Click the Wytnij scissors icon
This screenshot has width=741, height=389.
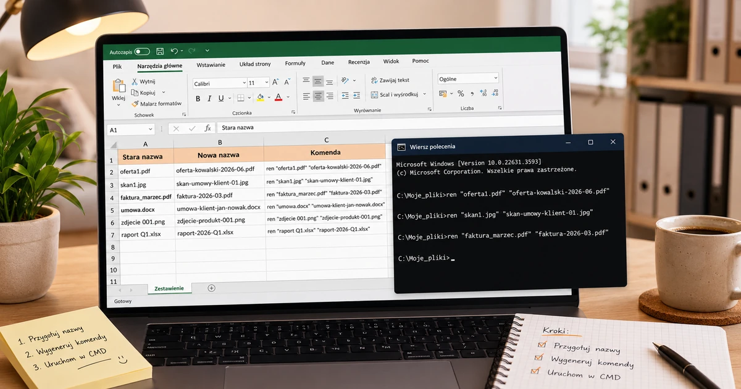coord(135,82)
